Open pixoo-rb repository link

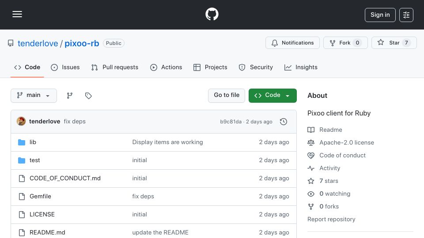[82, 43]
